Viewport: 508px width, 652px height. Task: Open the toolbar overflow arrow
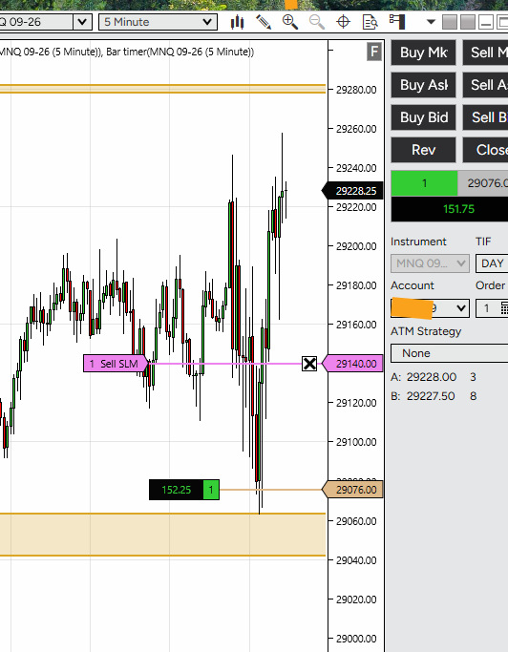(431, 22)
